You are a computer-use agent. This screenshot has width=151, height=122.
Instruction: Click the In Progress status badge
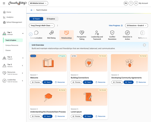62,56
